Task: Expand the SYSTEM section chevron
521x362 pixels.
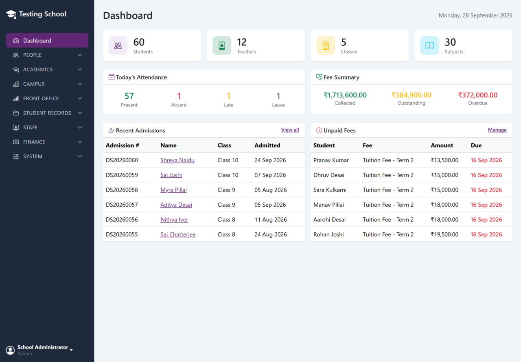Action: pos(80,157)
